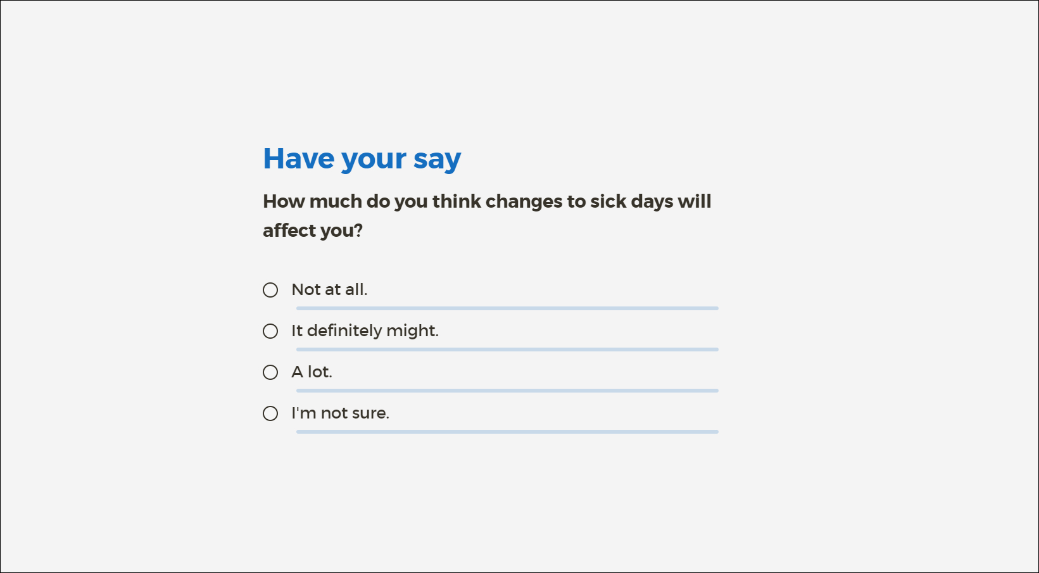Click the "Have your say" heading

362,159
